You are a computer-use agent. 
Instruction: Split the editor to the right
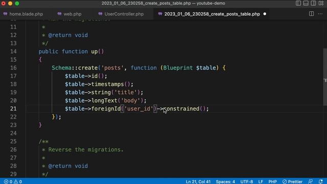click(x=311, y=14)
